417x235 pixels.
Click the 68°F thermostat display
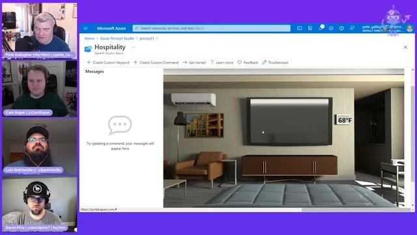tap(344, 120)
